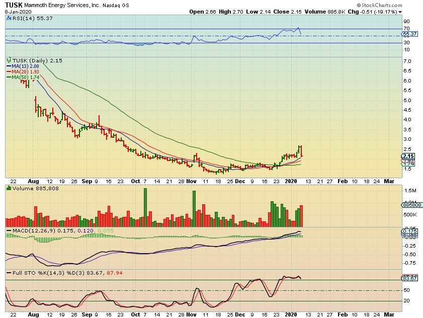Click the Nasdaq GS exchange label

pyautogui.click(x=116, y=6)
